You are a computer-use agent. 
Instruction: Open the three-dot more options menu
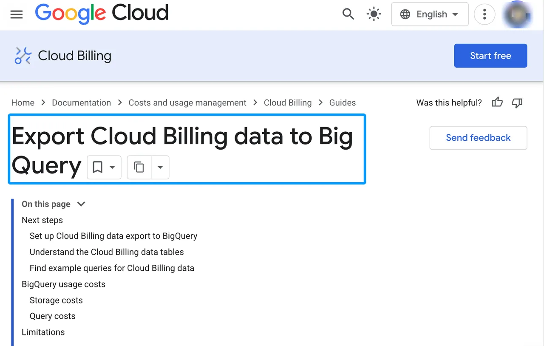tap(484, 14)
